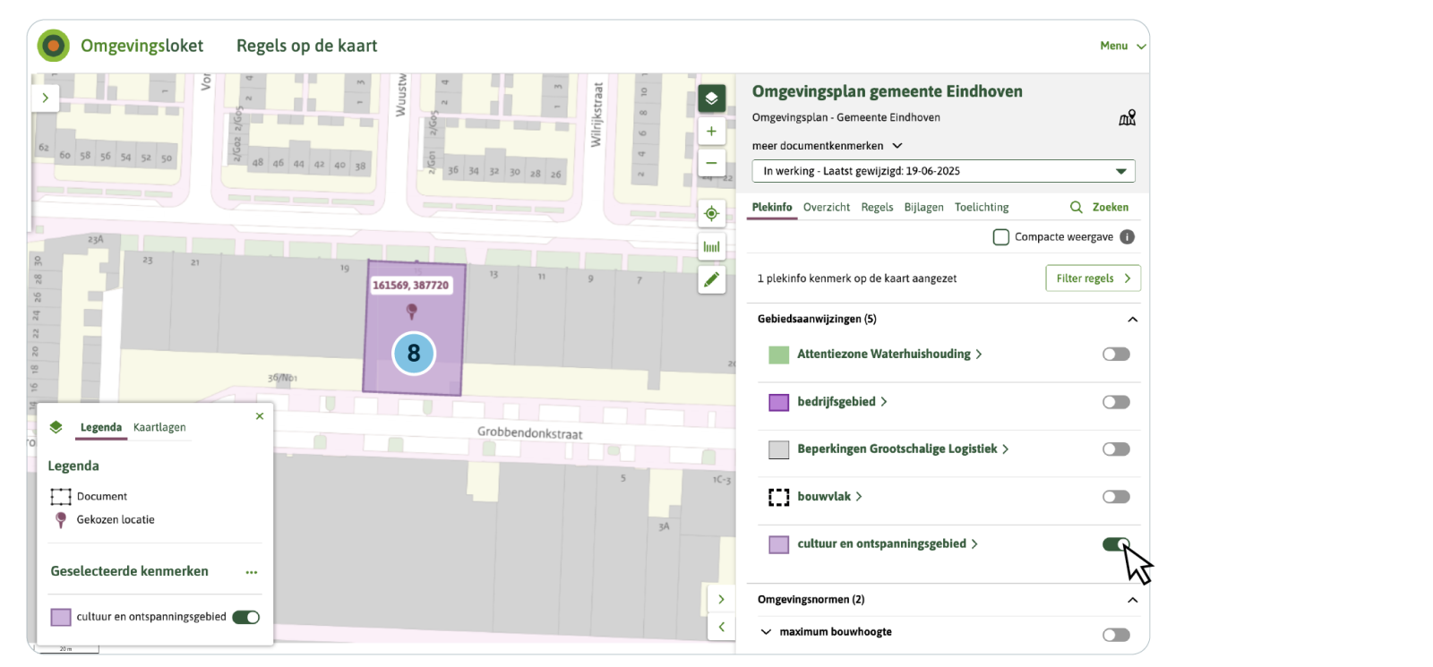Collapse the Gebiedsaanwijzingen section

(x=1132, y=320)
